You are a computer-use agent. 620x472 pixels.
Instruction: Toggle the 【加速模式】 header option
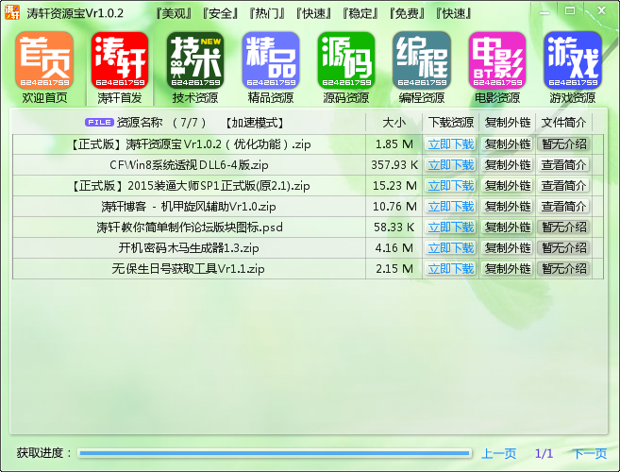click(254, 123)
